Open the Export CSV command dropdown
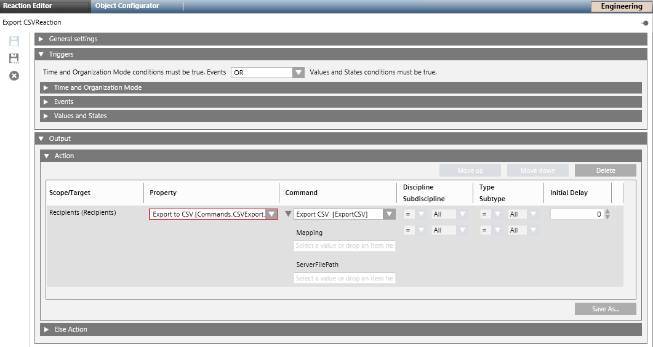 tap(388, 214)
